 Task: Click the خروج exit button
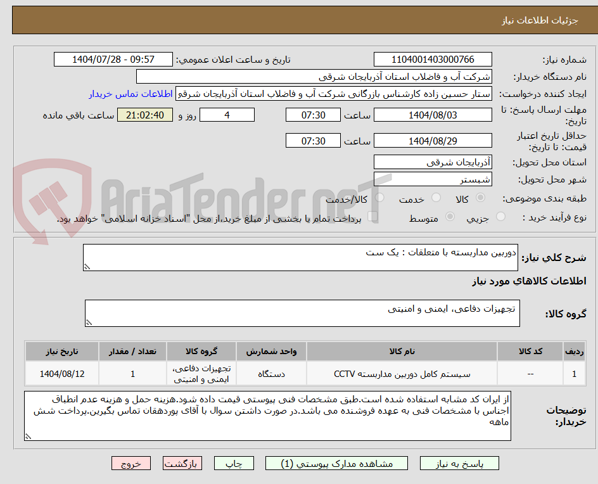tap(131, 463)
